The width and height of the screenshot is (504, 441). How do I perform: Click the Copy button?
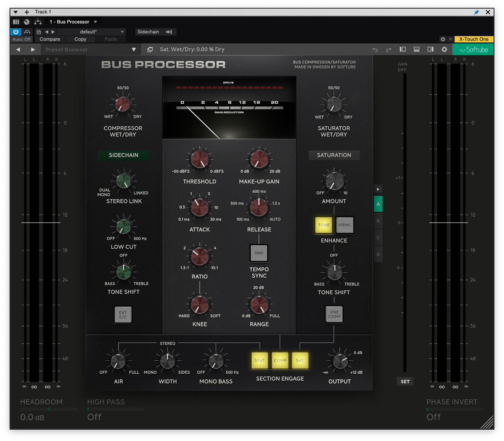pos(80,39)
